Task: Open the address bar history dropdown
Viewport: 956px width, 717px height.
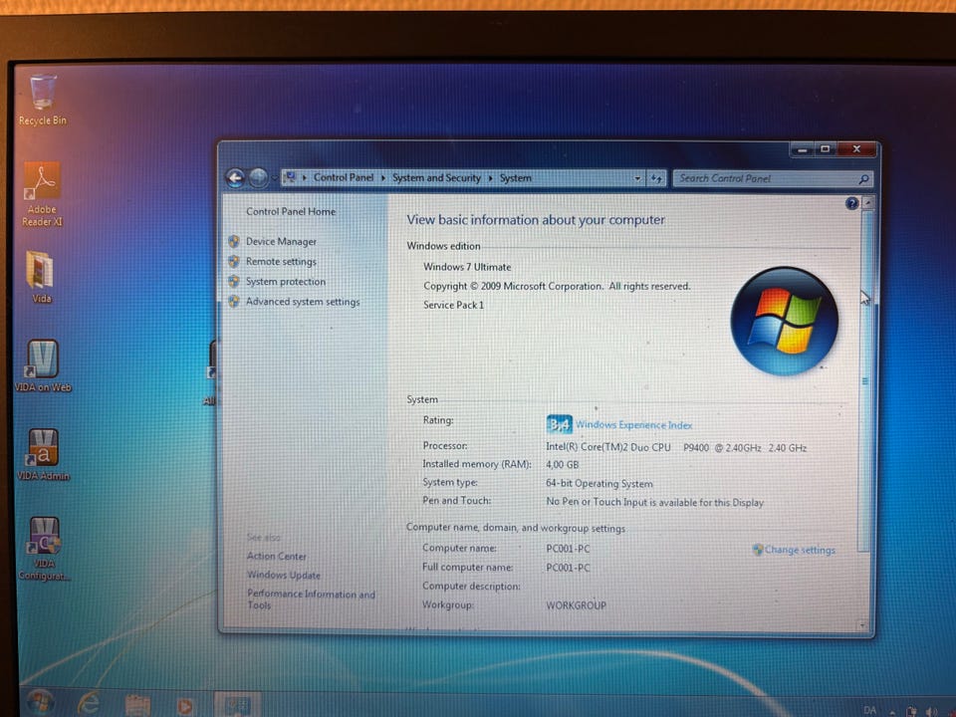Action: (637, 178)
